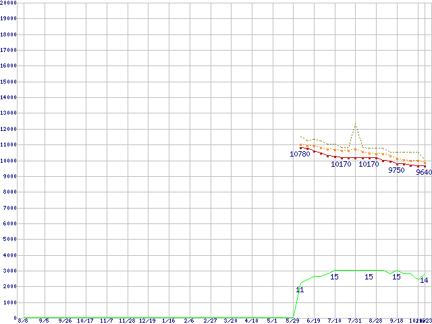Select the 10000 y-axis label
The height and width of the screenshot is (324, 432).
point(9,161)
